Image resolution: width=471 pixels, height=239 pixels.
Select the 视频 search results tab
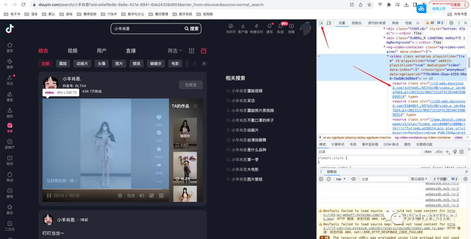coord(72,51)
